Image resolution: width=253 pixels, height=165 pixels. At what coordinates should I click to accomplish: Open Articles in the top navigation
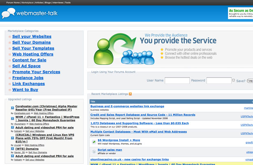[x=39, y=2]
